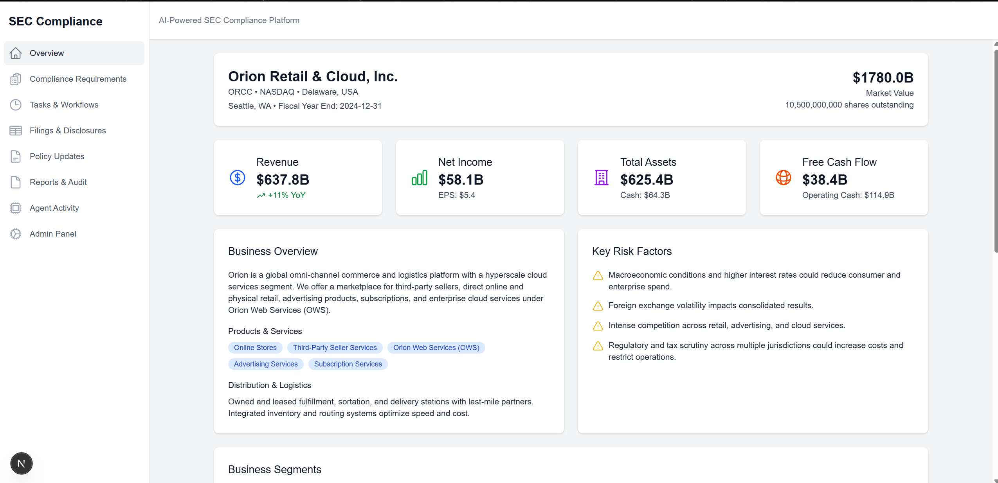The height and width of the screenshot is (483, 998).
Task: Click the Compliance Requirements clipboard icon
Action: 16,79
